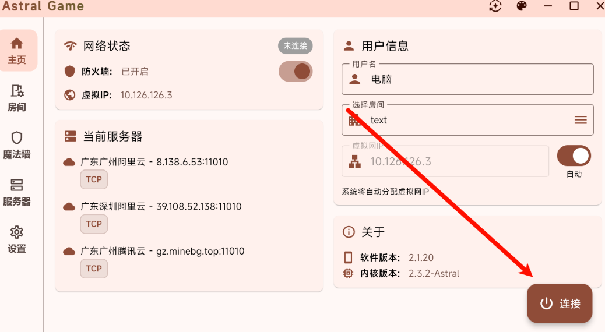Expand the 选择房间 field showing text

click(x=467, y=120)
